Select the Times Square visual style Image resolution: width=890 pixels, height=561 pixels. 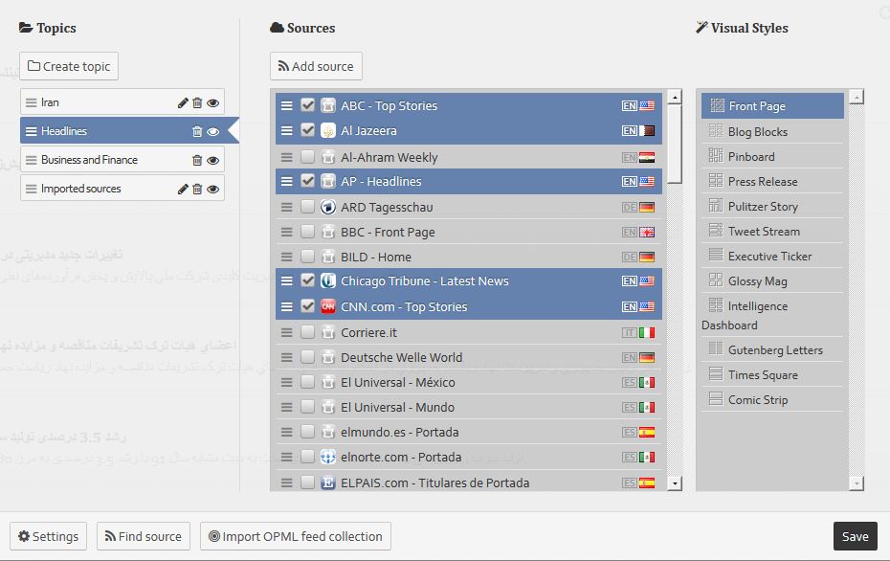click(772, 374)
